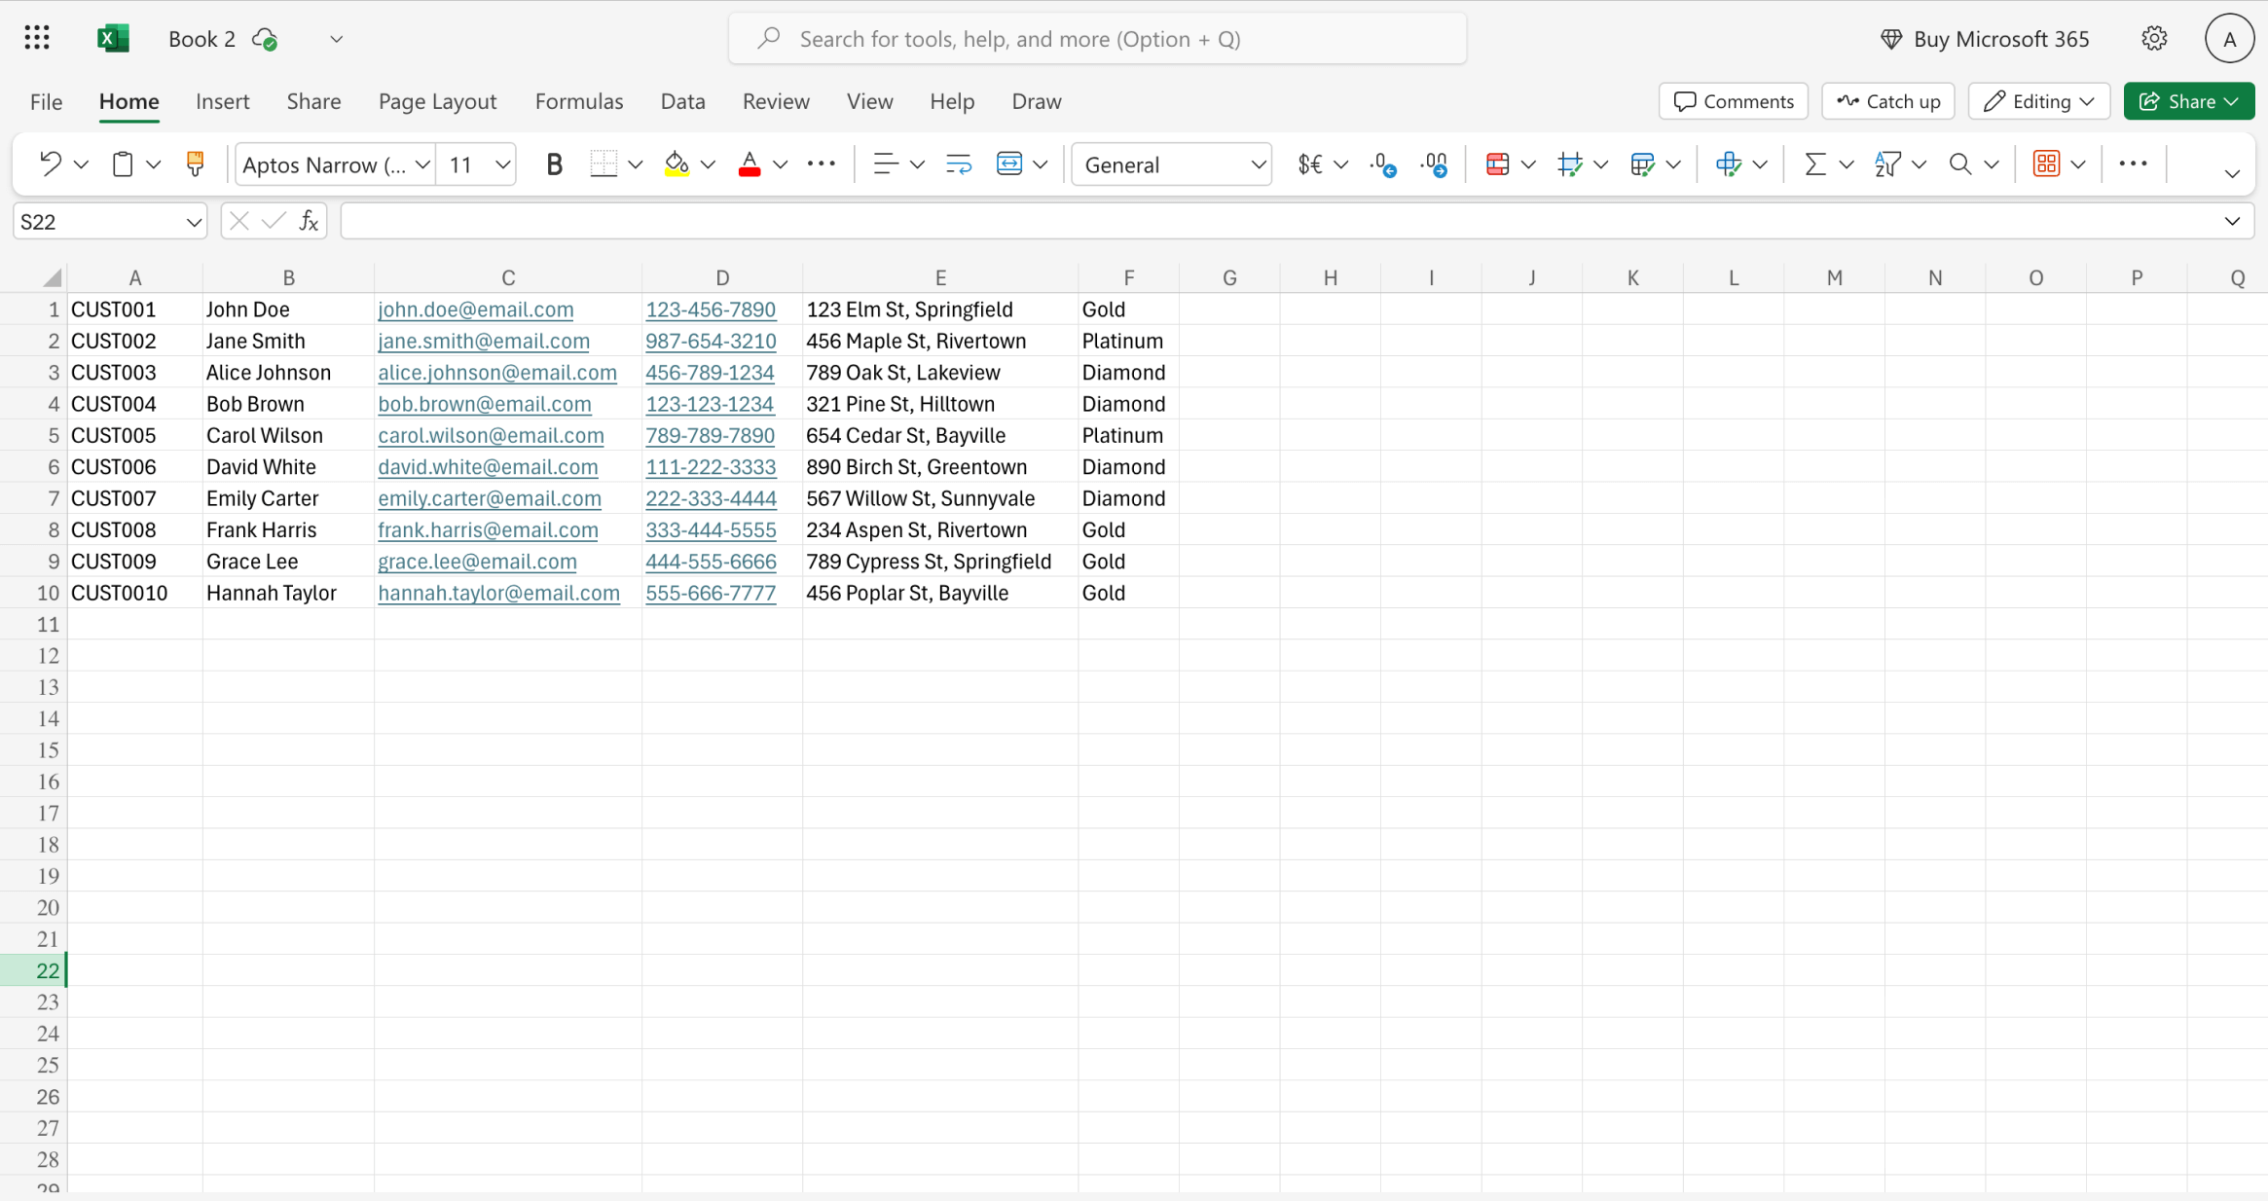Click the Insert cells icon

pos(1729,164)
